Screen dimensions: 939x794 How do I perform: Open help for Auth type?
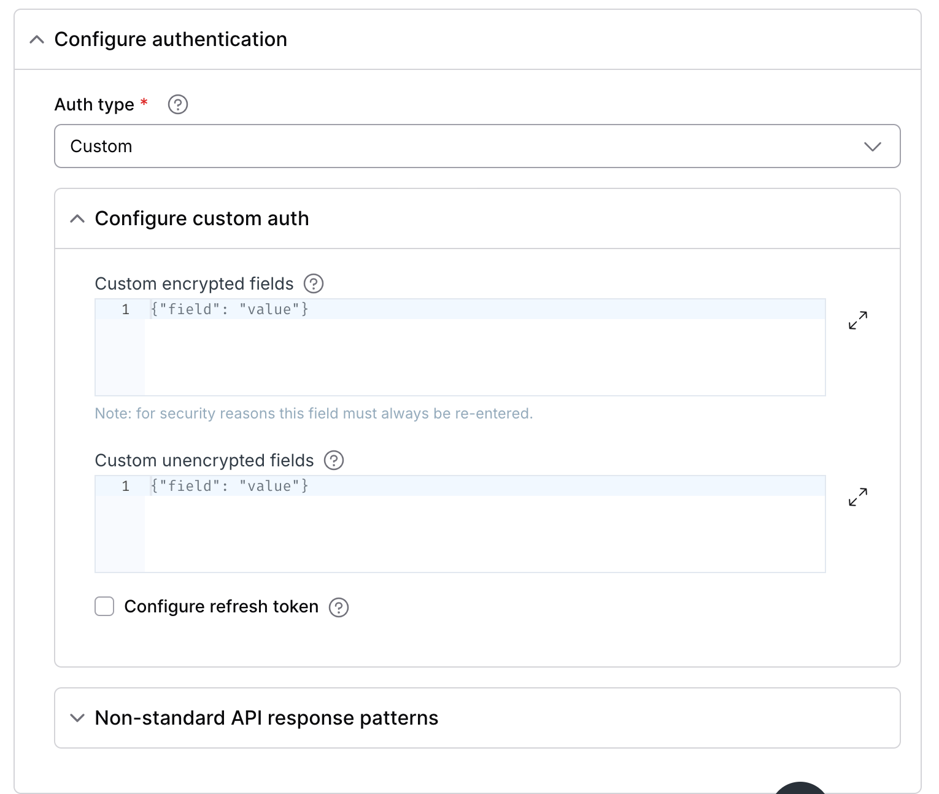click(x=178, y=104)
